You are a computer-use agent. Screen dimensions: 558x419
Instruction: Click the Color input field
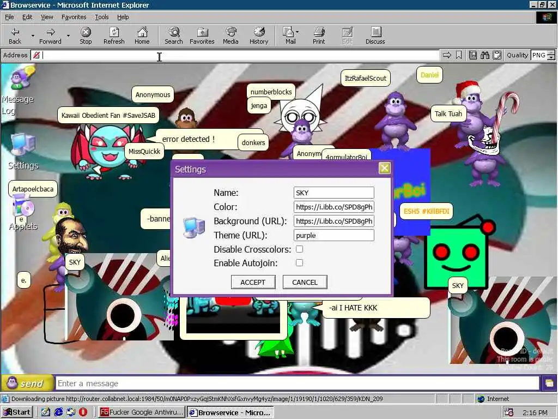click(x=334, y=207)
